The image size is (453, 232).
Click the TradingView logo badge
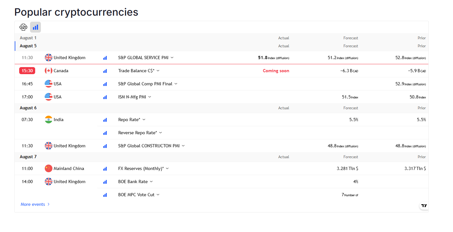(x=424, y=205)
